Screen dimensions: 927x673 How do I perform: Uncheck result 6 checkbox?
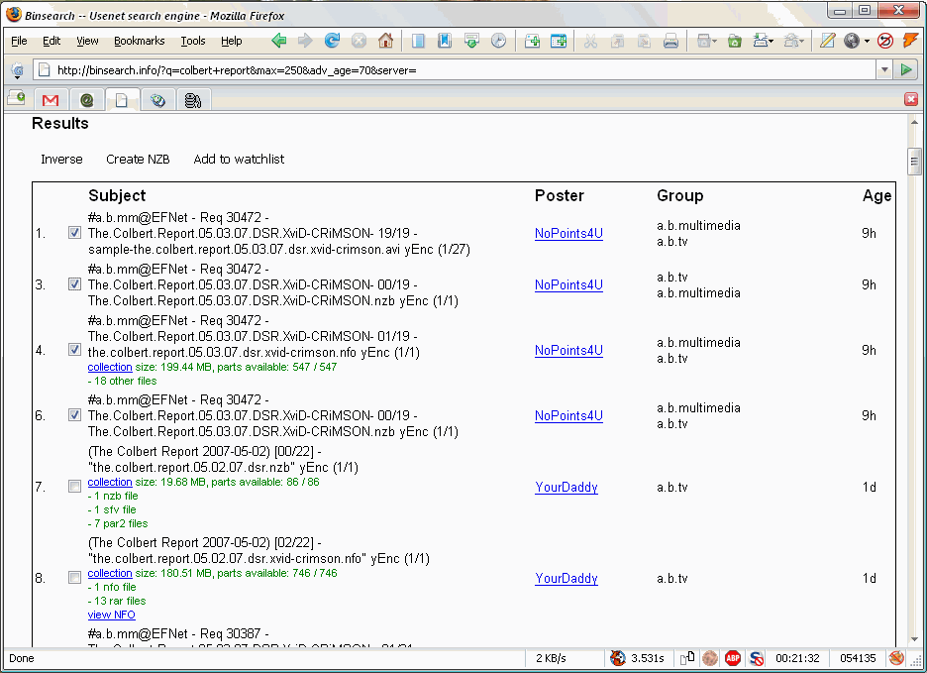[74, 415]
